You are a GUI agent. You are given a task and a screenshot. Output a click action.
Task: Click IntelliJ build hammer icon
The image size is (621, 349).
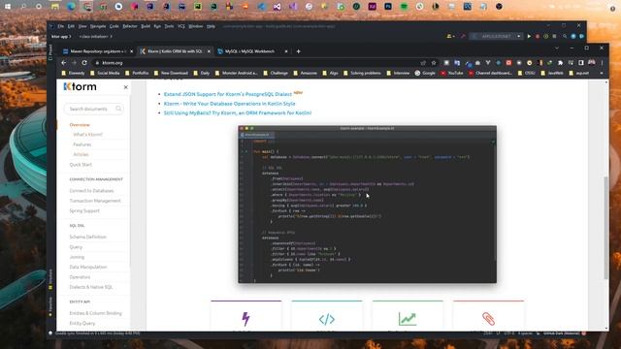pos(463,36)
